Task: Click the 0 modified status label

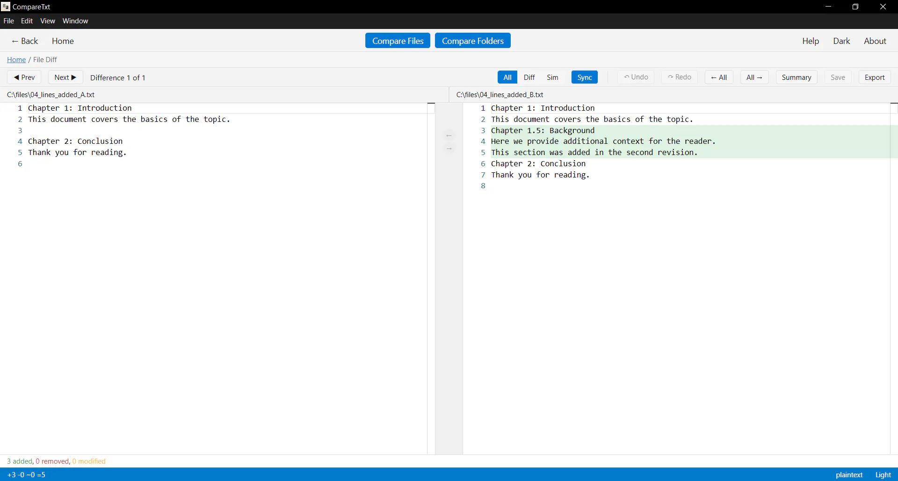Action: (x=89, y=461)
